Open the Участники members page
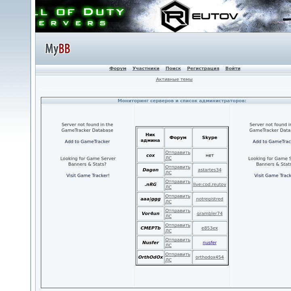Screen dimensions: 291x291 click(x=145, y=68)
